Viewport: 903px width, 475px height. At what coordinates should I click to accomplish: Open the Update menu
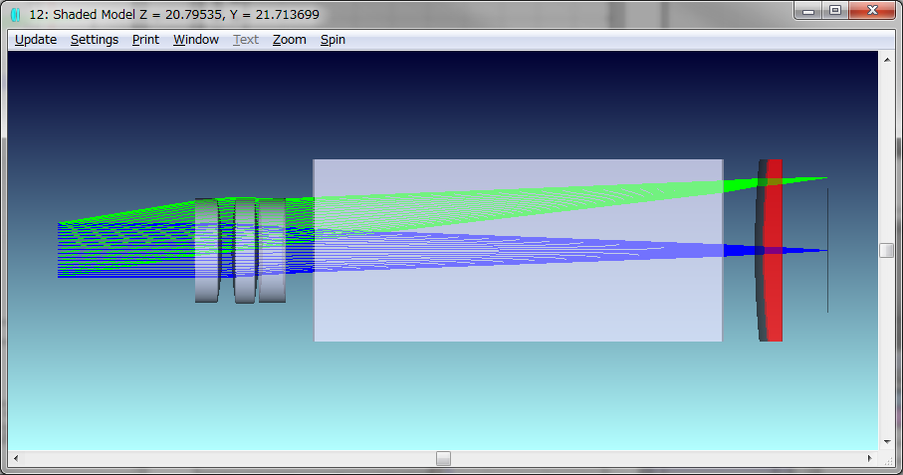pos(36,40)
